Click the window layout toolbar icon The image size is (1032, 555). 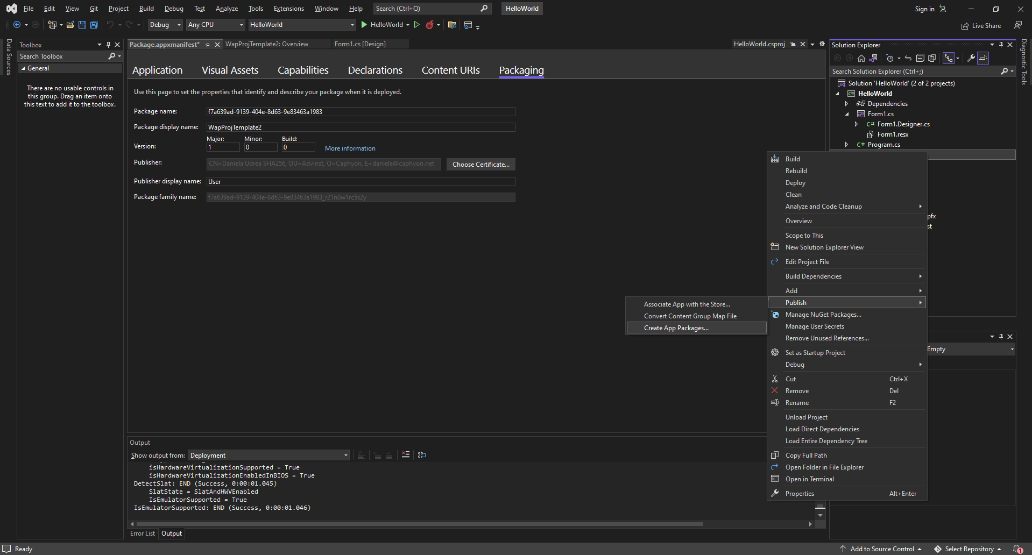click(x=468, y=25)
